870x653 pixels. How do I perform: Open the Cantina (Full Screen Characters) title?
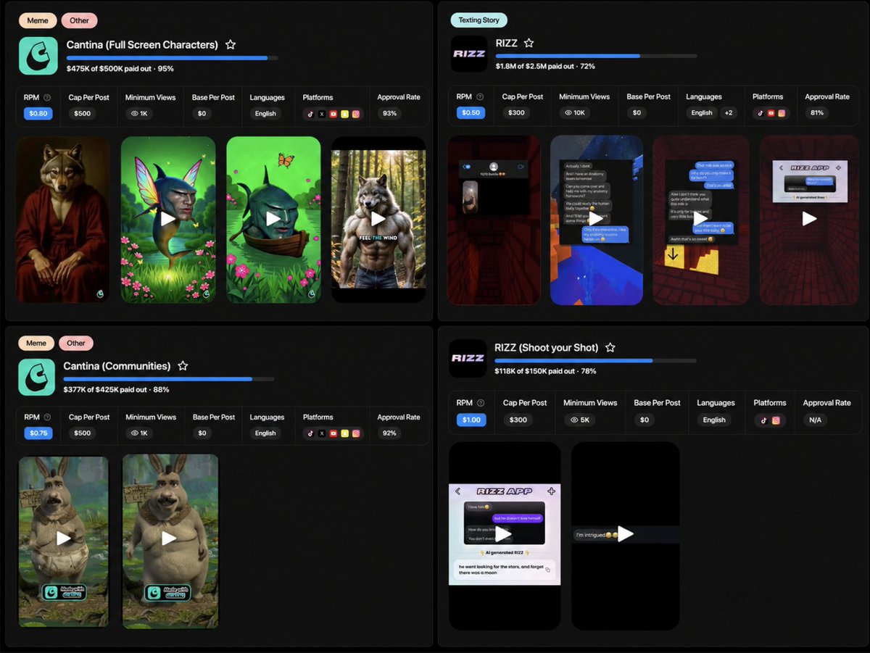pos(142,45)
